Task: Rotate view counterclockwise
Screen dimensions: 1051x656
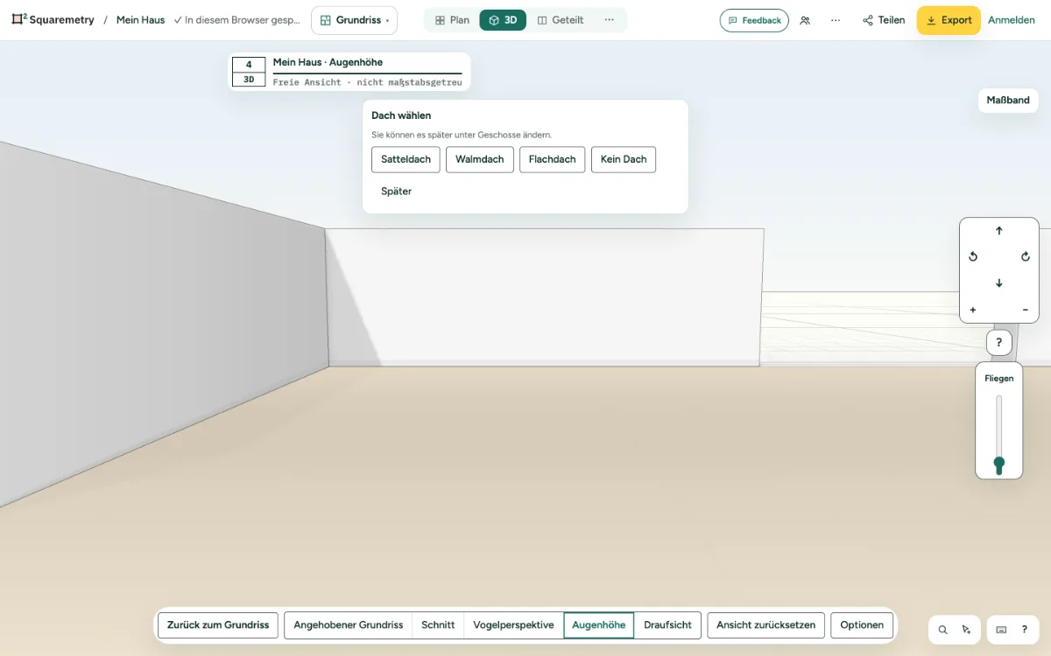Action: click(x=973, y=257)
